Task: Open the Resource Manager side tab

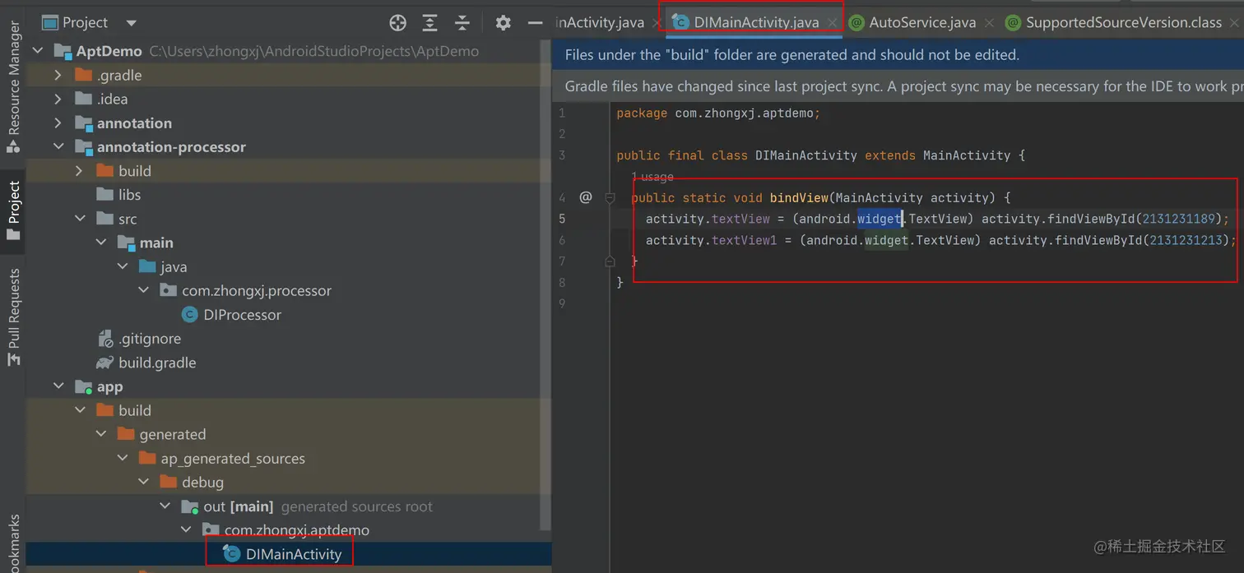Action: coord(13,86)
